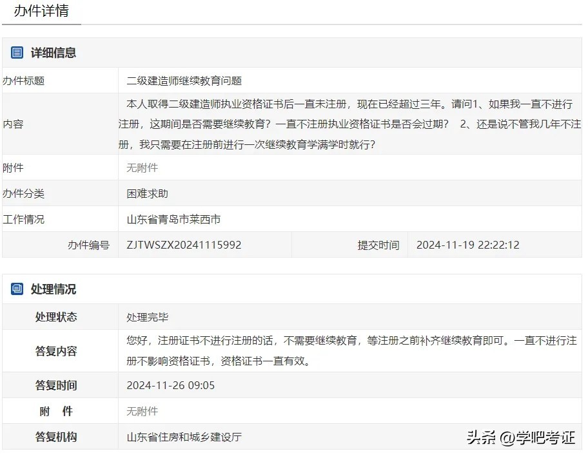Click the 头条 @学吧考证 watermark
Screen dimensions: 588x458
pyautogui.click(x=520, y=438)
